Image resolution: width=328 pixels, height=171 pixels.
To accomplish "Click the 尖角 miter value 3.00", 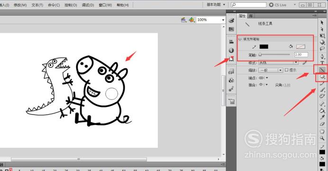I will 287,85.
